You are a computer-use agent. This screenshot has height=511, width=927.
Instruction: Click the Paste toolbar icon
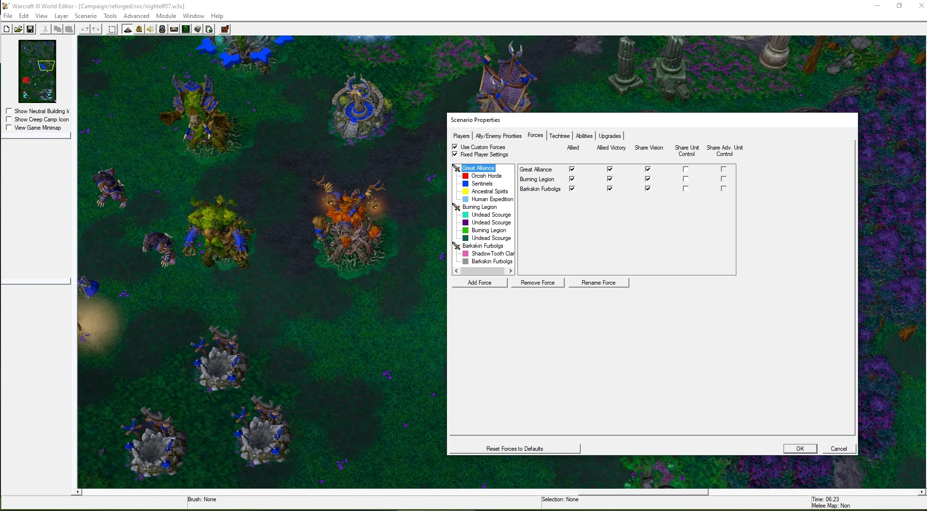tap(69, 29)
